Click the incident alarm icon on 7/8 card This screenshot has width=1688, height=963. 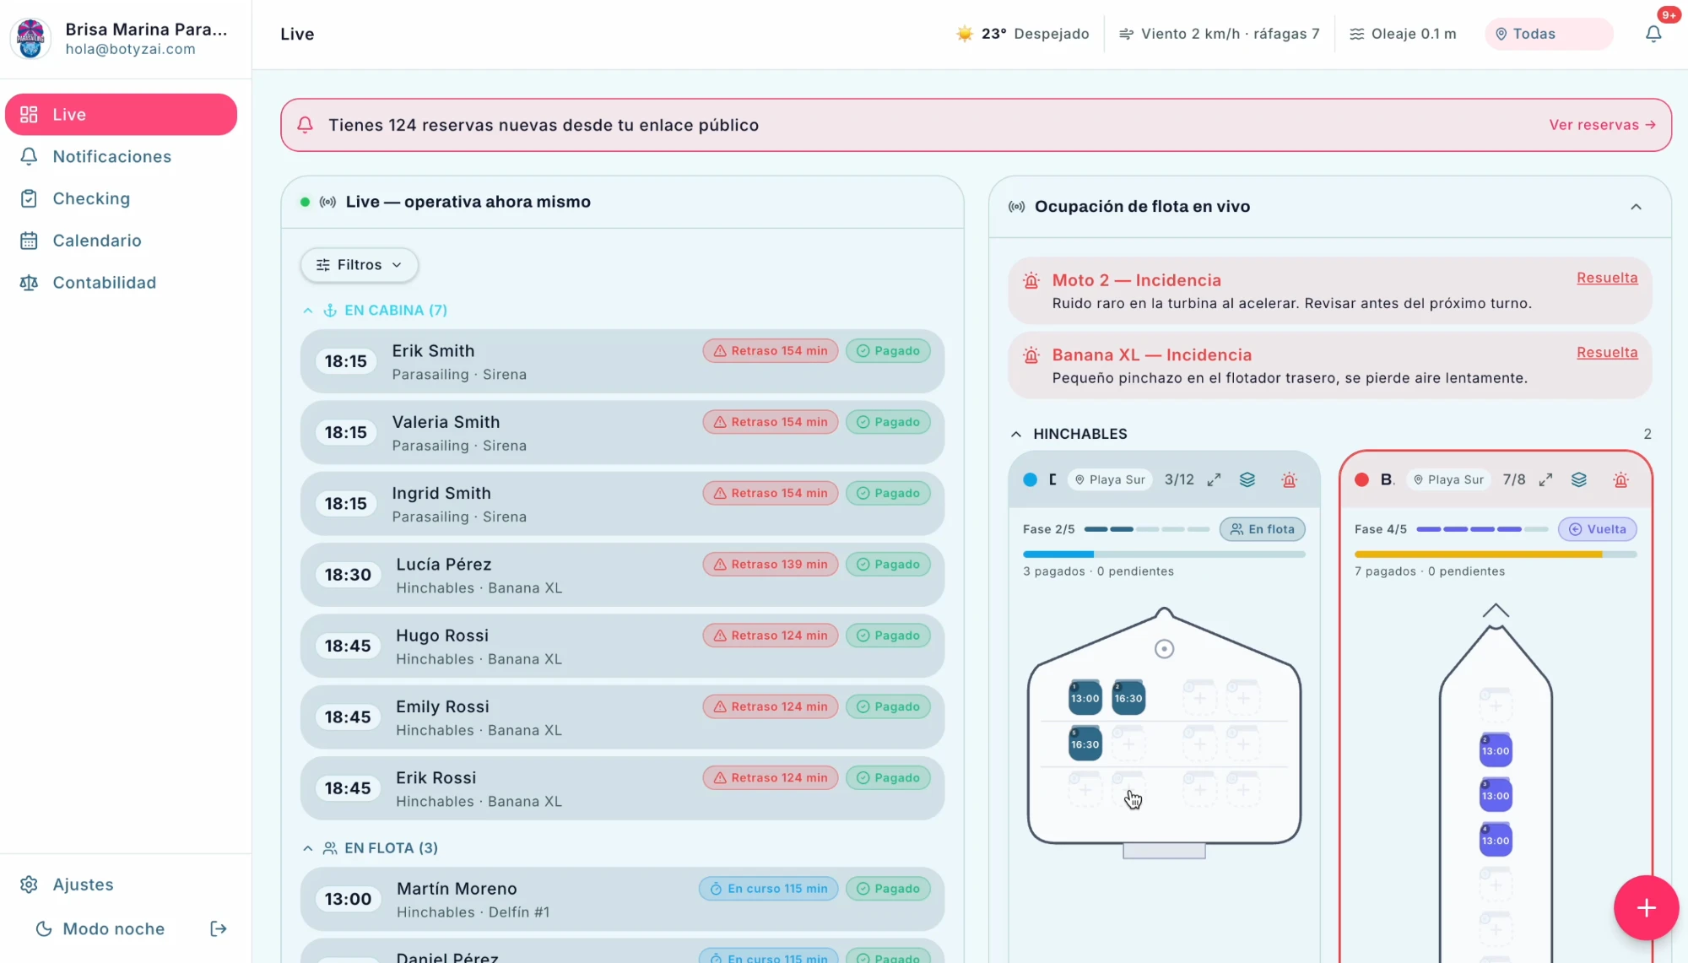pyautogui.click(x=1620, y=479)
